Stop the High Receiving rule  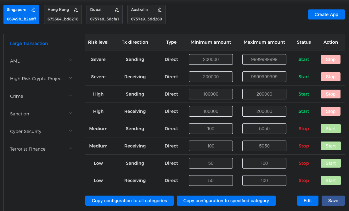click(330, 111)
